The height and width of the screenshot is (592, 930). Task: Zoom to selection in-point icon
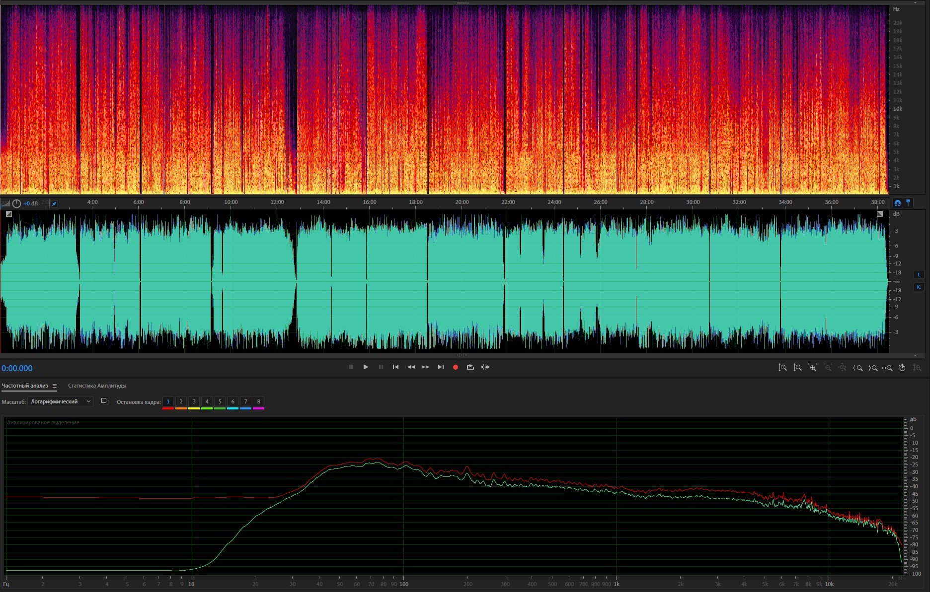point(857,368)
